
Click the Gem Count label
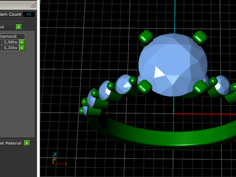coord(10,14)
